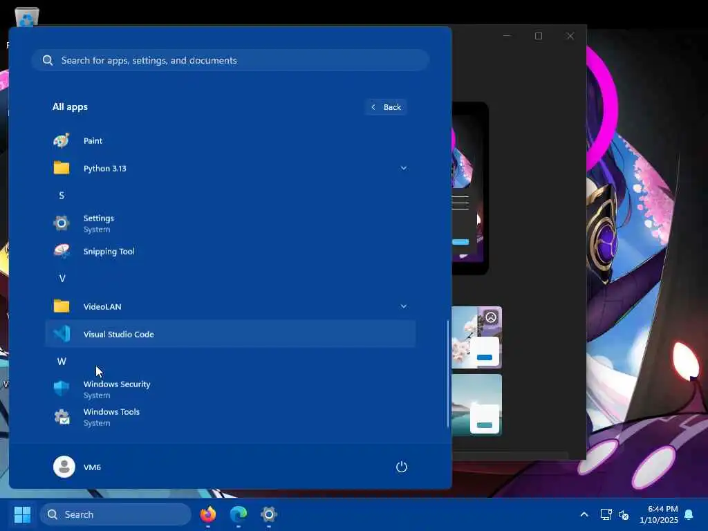Launch Visual Studio Code icon
The image size is (708, 531).
pyautogui.click(x=62, y=334)
